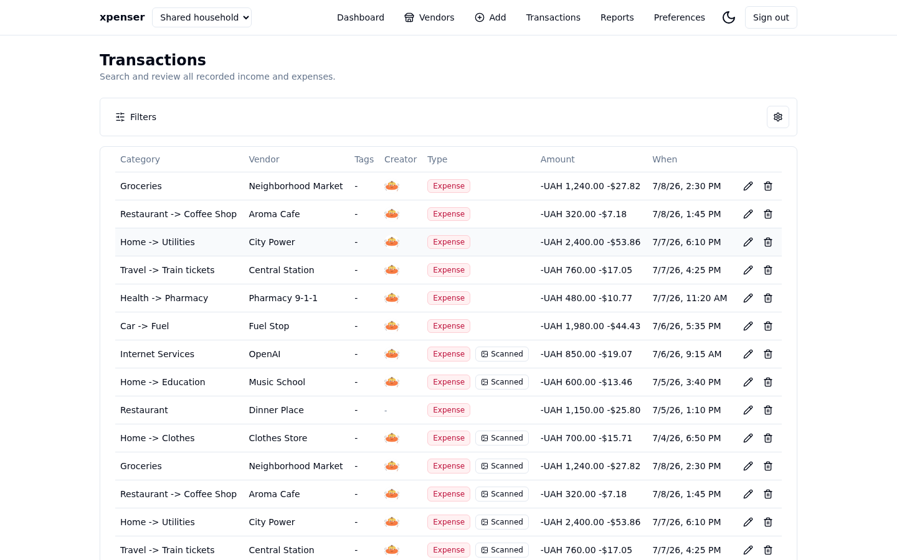Screen dimensions: 897x560
Task: Go to the Dashboard page
Action: click(x=361, y=17)
